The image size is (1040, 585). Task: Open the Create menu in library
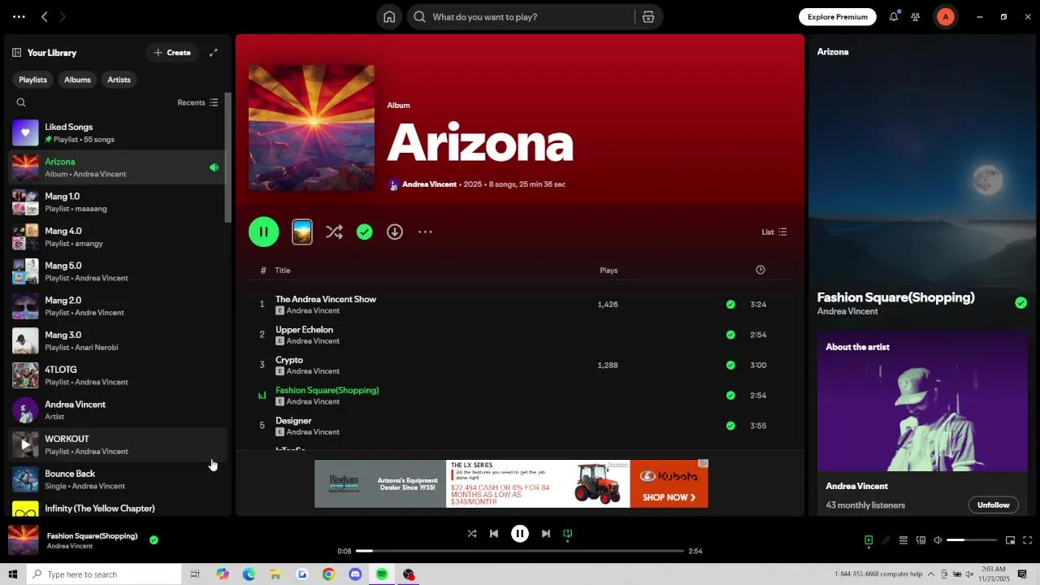click(x=172, y=53)
